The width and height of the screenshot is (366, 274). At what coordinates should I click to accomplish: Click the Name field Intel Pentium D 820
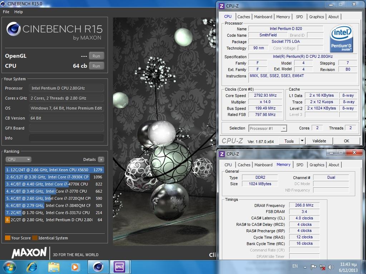pyautogui.click(x=286, y=29)
